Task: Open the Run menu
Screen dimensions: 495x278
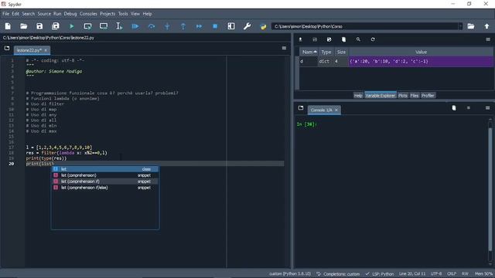Action: 57,14
